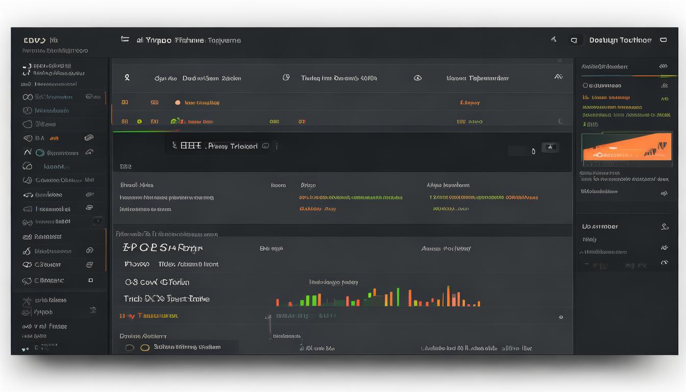Viewport: 686px width, 392px height.
Task: Open the 'C Stoucirt' item in the left sidebar
Action: point(48,264)
